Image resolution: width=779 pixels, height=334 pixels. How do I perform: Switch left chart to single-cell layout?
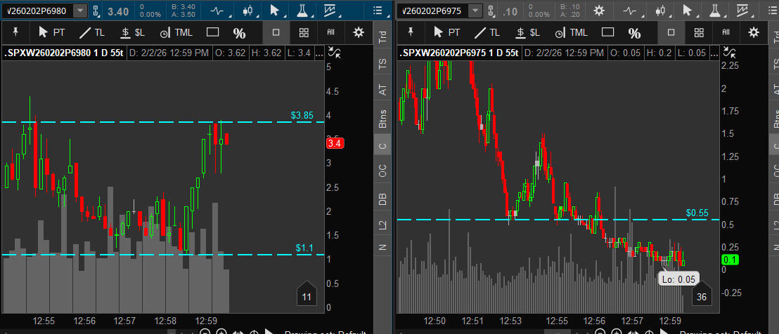pos(276,32)
